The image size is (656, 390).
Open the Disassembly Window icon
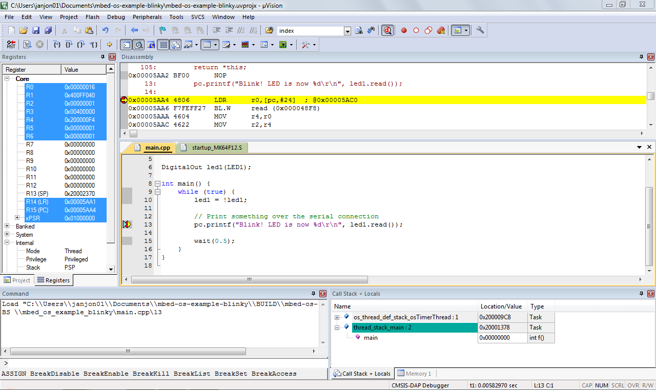tap(138, 45)
